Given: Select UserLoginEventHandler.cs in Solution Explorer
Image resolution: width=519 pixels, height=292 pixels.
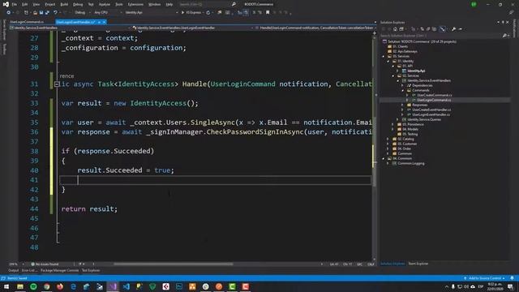Looking at the screenshot, I should point(431,114).
